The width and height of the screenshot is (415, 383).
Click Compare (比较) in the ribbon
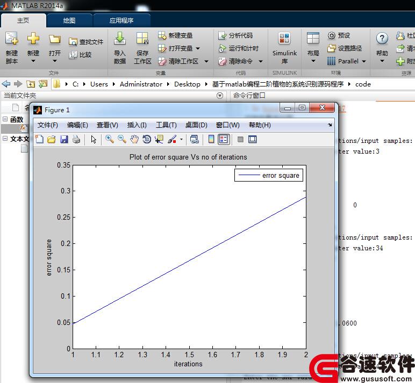coord(80,55)
